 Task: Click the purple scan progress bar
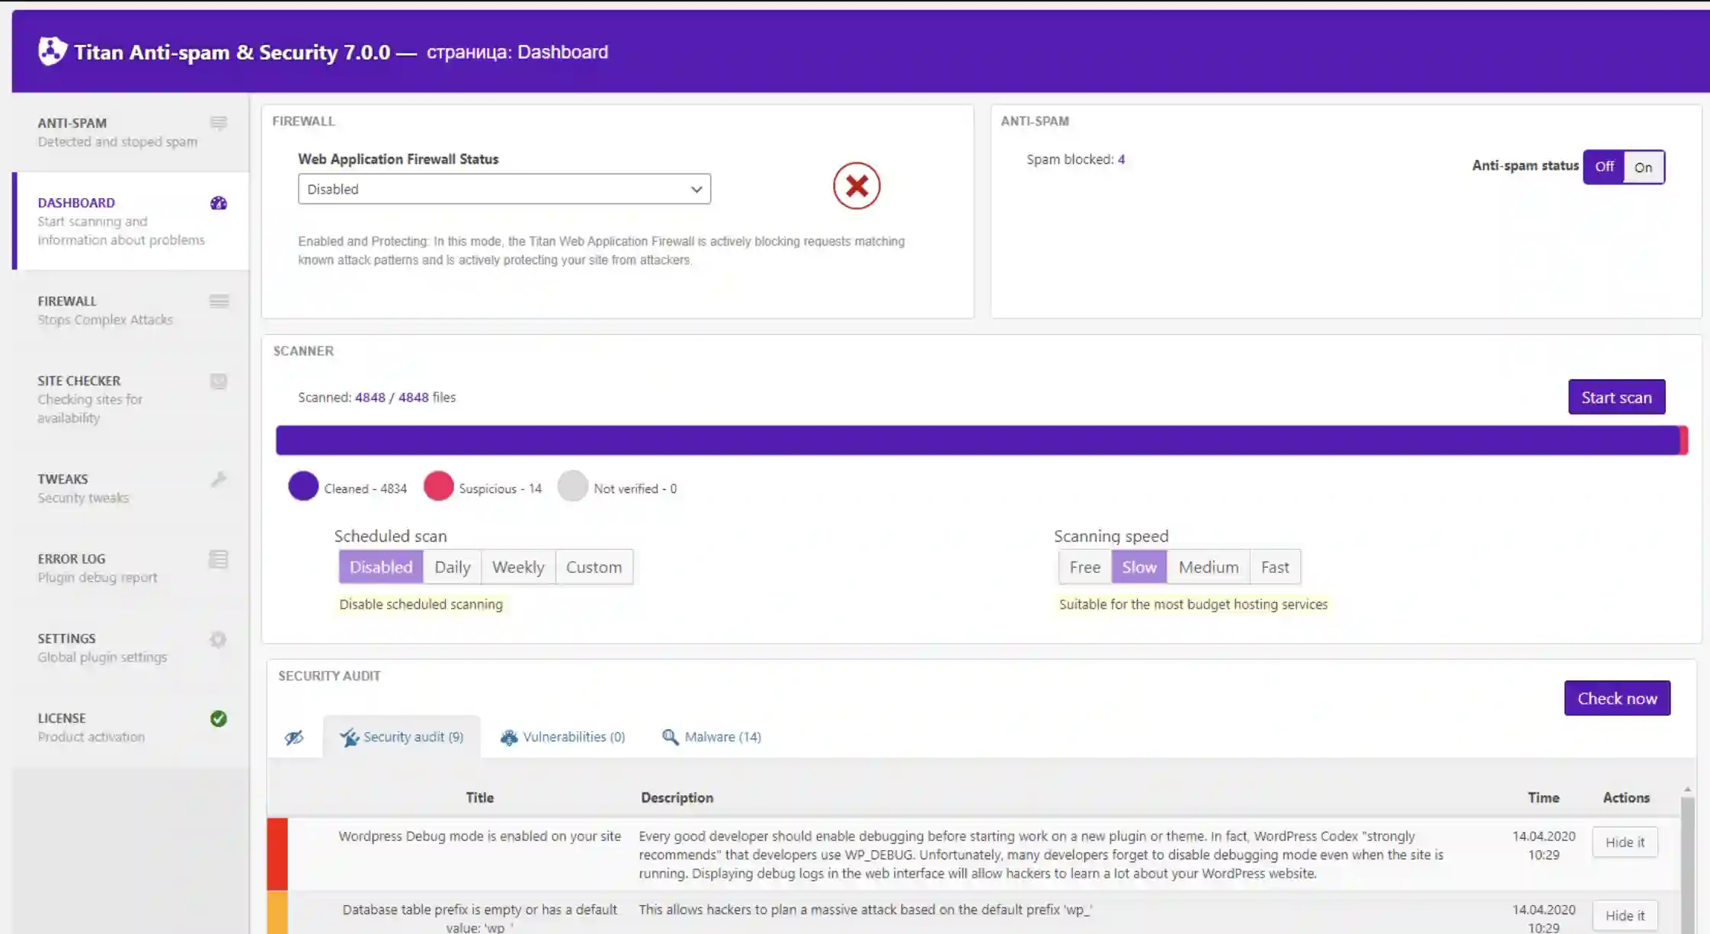tap(978, 440)
